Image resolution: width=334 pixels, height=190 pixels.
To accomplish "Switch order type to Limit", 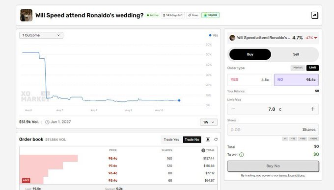I will click(x=312, y=68).
